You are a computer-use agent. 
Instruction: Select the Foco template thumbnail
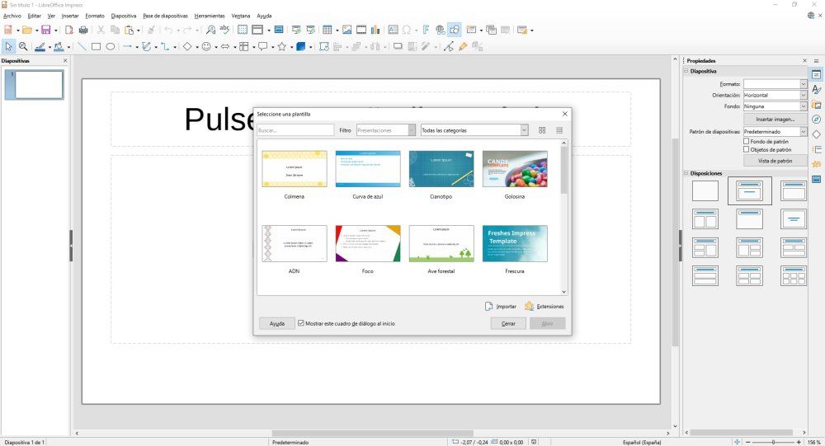pyautogui.click(x=368, y=243)
